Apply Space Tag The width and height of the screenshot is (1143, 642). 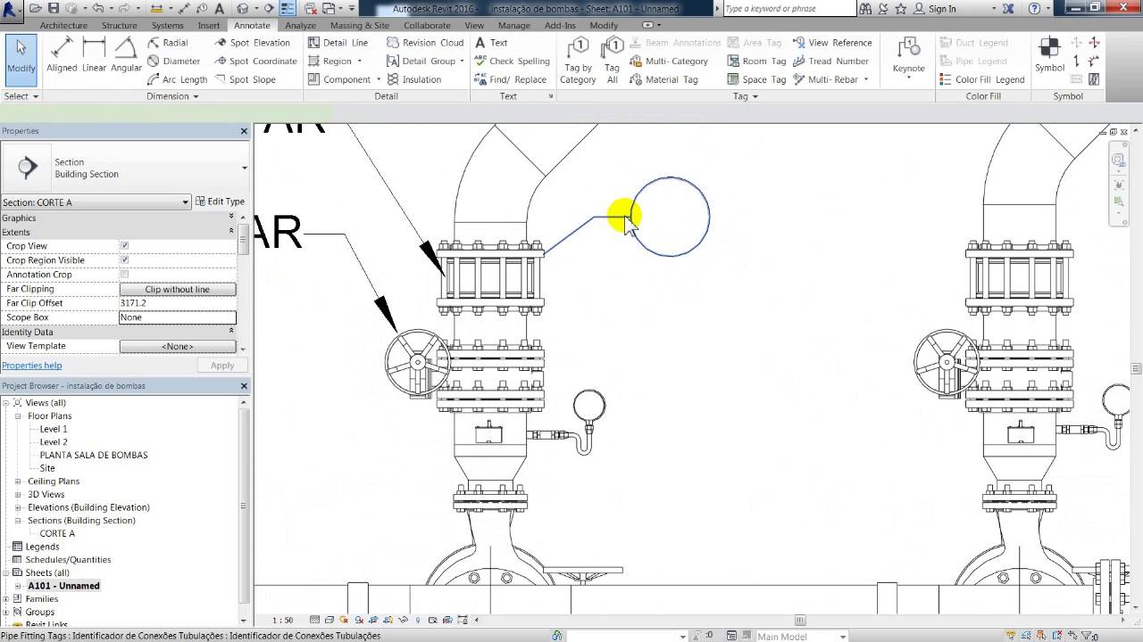click(756, 79)
